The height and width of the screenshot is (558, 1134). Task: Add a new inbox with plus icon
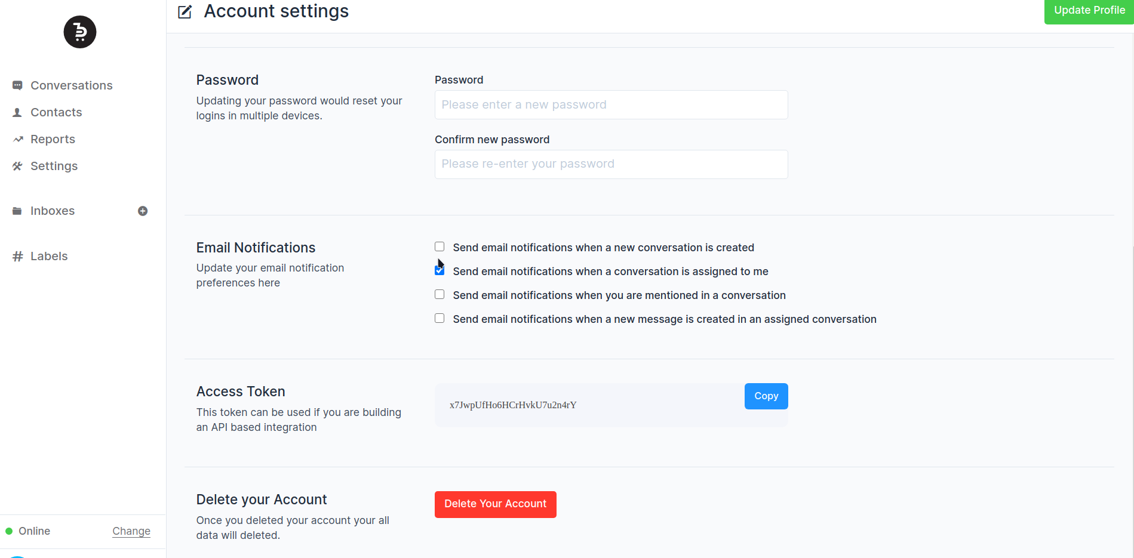tap(143, 211)
